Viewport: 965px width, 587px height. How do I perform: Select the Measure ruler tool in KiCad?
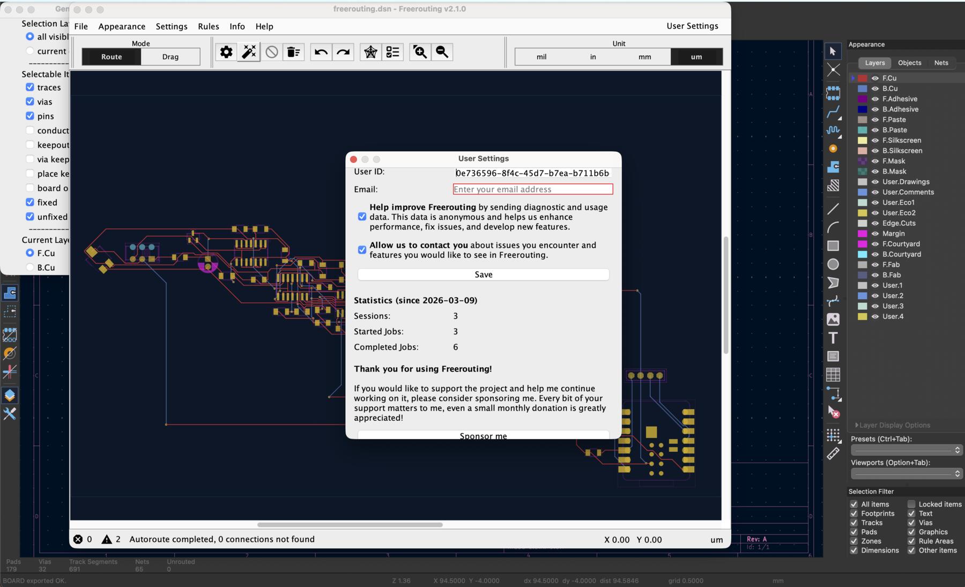tap(833, 454)
